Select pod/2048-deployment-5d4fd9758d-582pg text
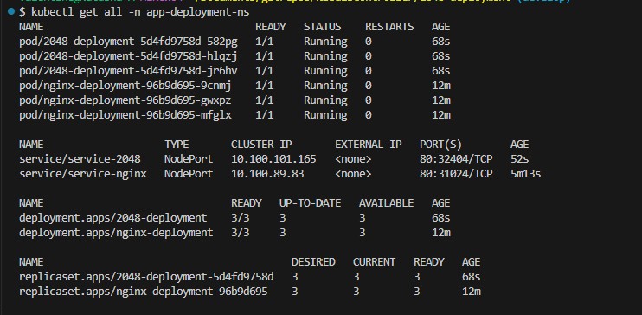 pos(128,42)
